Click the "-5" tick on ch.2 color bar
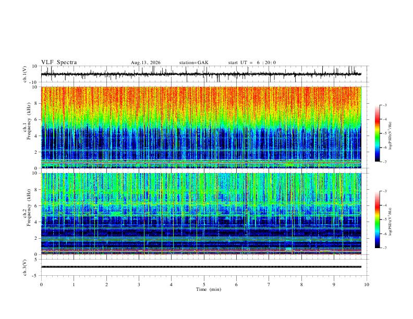The image size is (413, 319). pos(385,219)
